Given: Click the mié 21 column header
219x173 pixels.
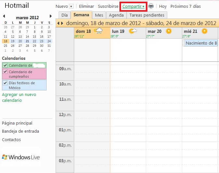Looking at the screenshot, I should point(200,33).
